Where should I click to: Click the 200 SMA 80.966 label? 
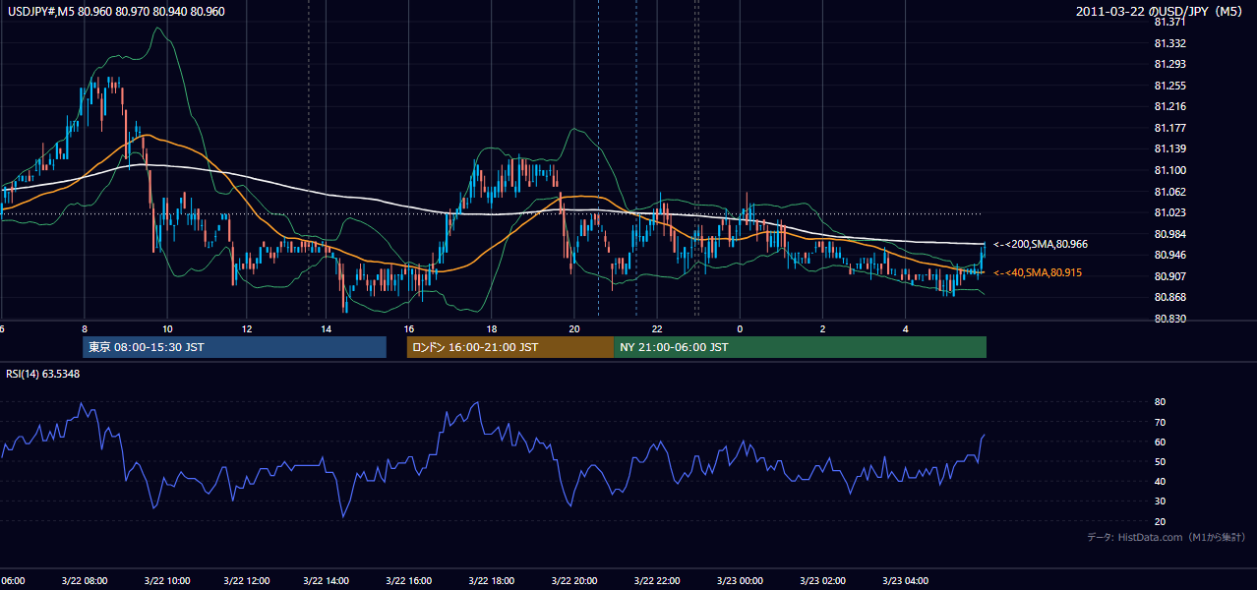(x=1041, y=244)
